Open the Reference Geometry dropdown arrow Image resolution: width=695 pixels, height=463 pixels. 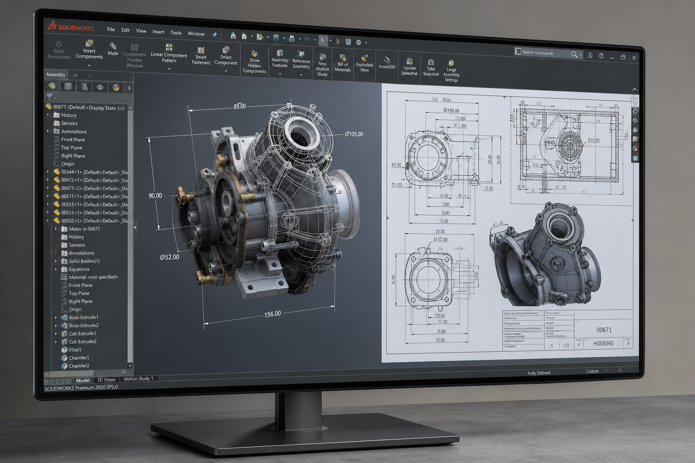pyautogui.click(x=301, y=75)
